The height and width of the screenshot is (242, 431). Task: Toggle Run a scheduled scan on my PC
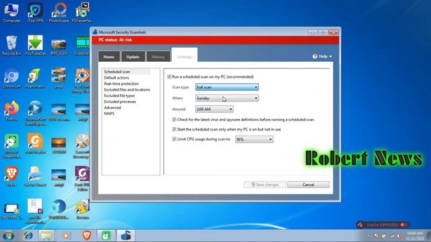169,77
